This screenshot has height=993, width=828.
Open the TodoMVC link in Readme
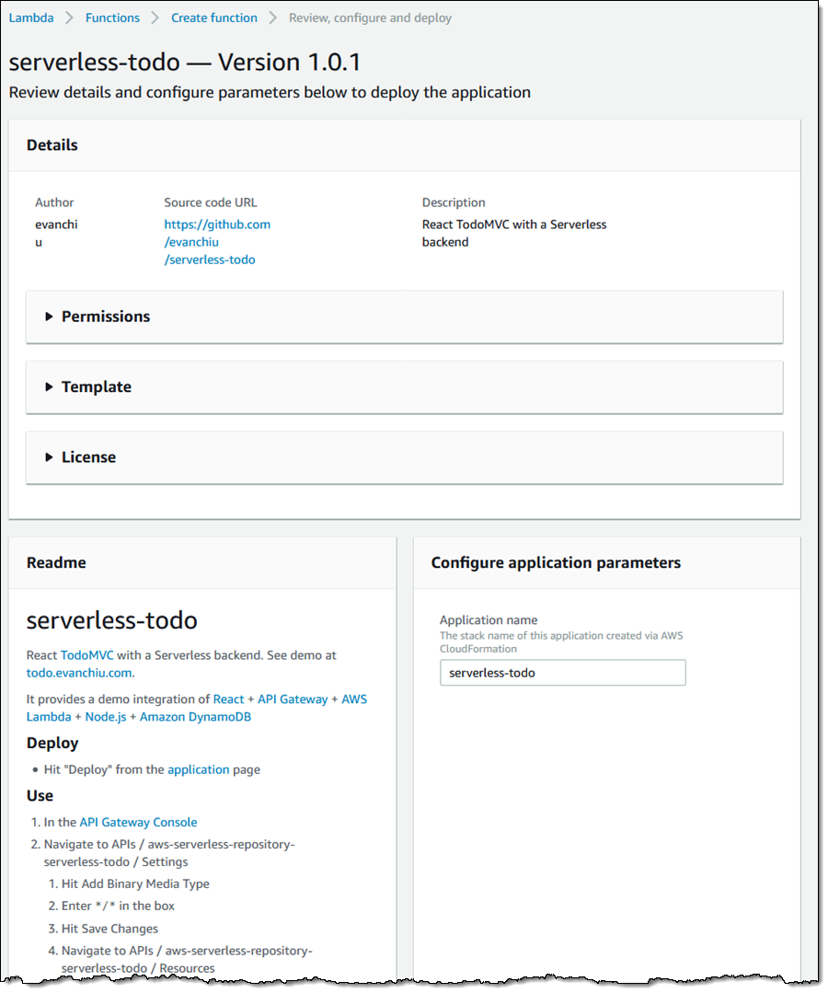(85, 655)
